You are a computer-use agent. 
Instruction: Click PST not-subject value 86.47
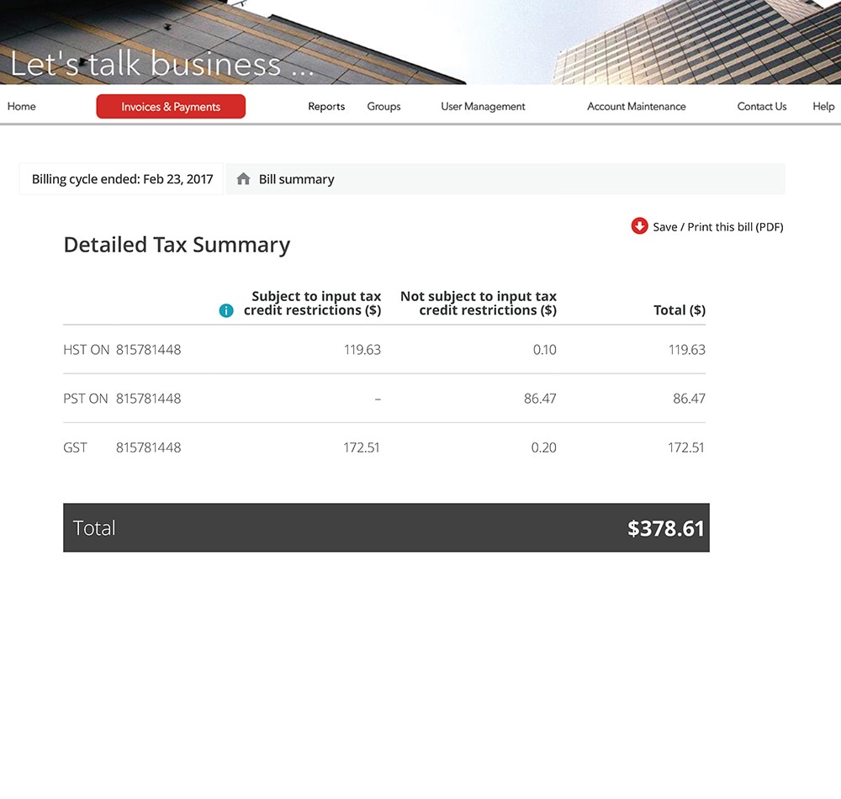(x=540, y=399)
